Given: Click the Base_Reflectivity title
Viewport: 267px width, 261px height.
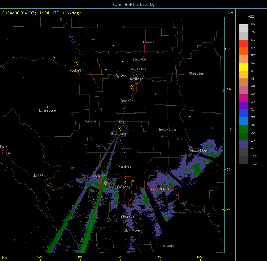Looking at the screenshot, I should click(133, 5).
